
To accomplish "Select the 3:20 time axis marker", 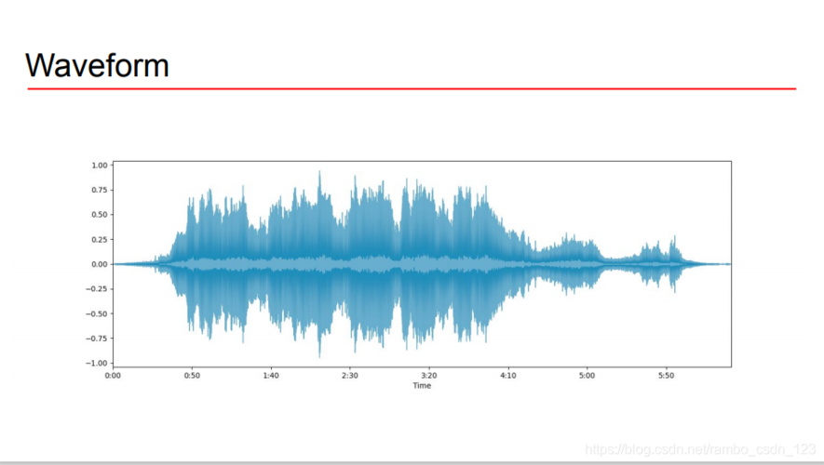I will 429,376.
